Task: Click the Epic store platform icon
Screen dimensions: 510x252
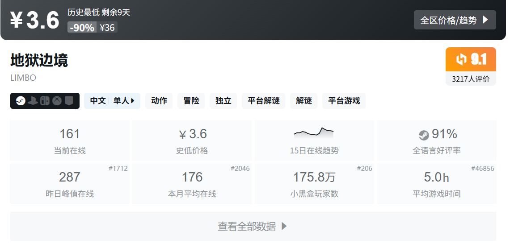Action: (69, 101)
